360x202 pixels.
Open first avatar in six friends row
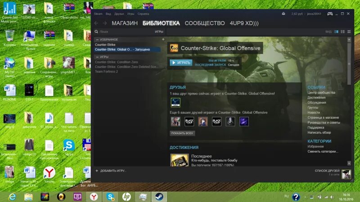click(175, 121)
